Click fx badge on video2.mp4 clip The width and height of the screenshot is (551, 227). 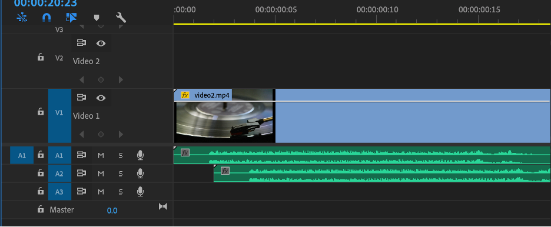click(185, 95)
